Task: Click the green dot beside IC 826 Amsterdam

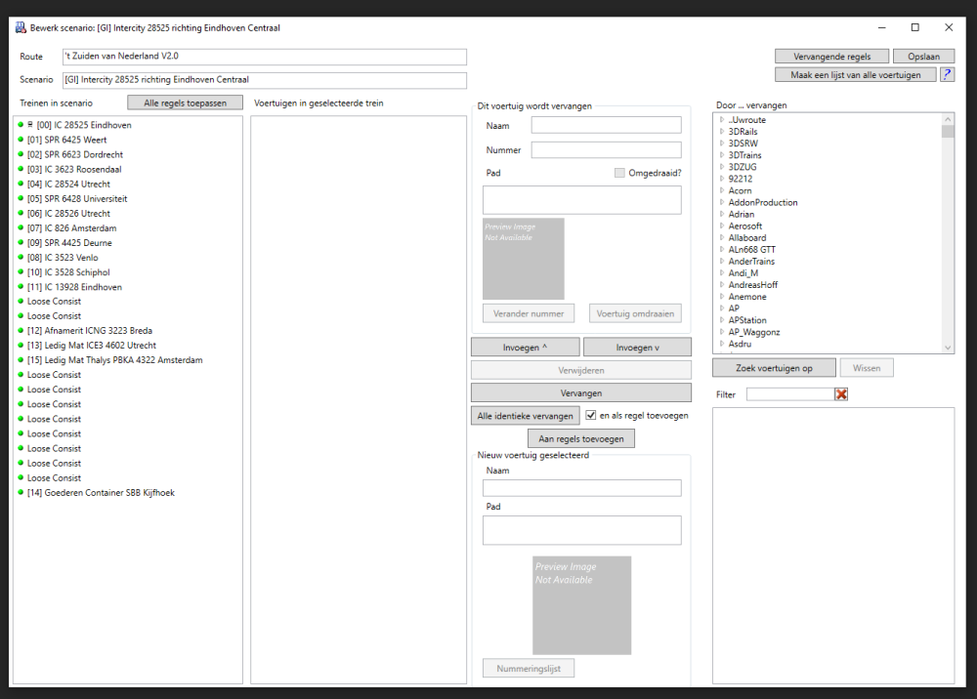Action: pyautogui.click(x=21, y=227)
